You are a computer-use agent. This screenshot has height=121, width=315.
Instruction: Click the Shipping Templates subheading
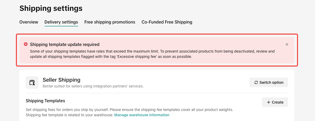click(x=45, y=101)
